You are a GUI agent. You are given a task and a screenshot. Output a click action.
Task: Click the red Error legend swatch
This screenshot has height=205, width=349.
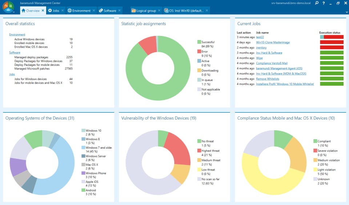pos(199,52)
